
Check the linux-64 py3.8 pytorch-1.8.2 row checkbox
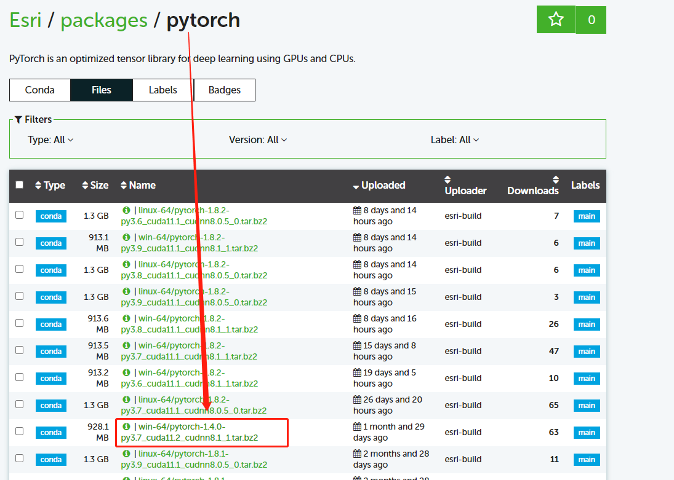pyautogui.click(x=19, y=269)
